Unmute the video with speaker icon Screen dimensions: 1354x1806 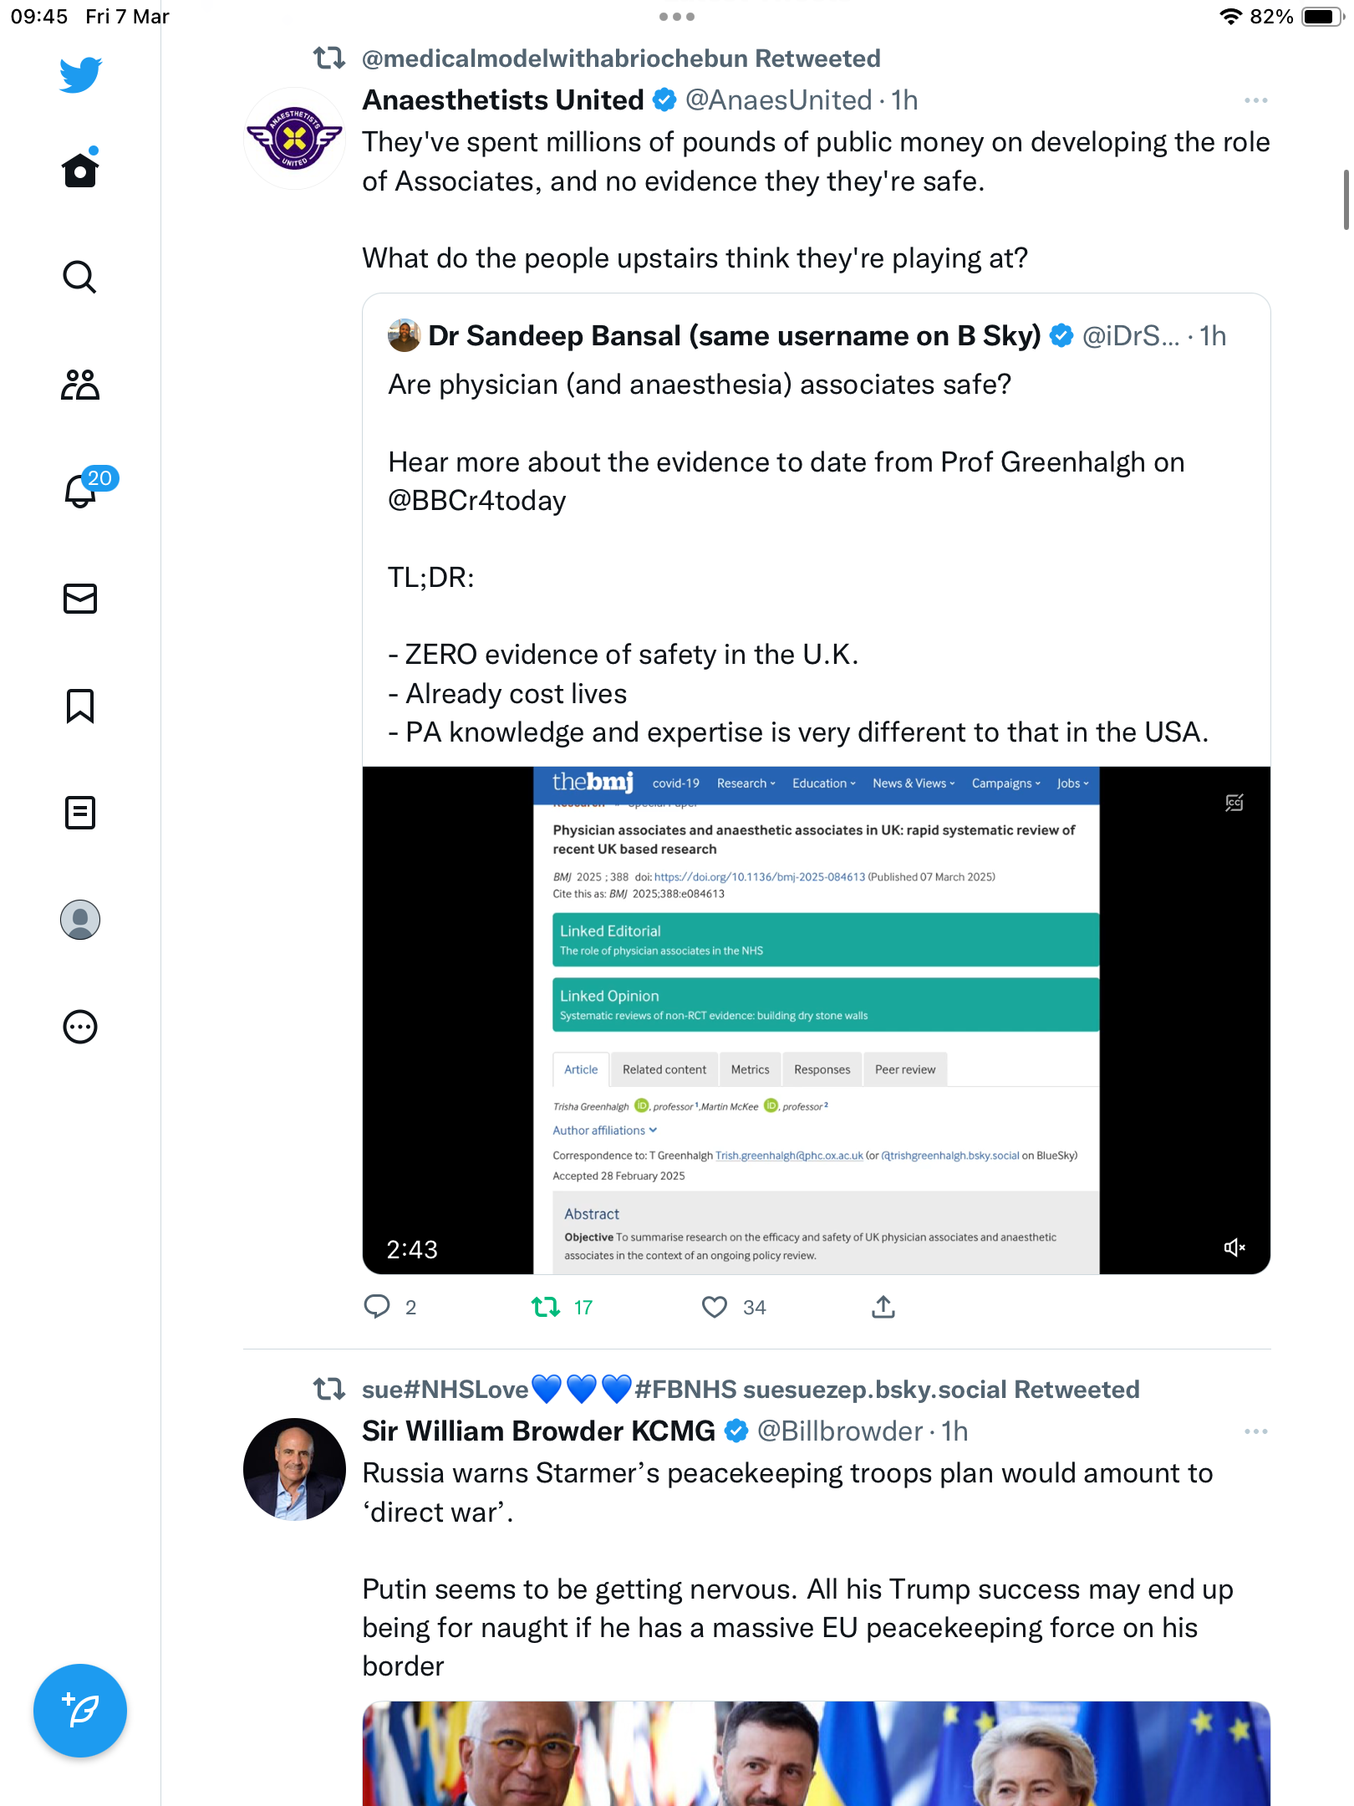click(x=1234, y=1247)
